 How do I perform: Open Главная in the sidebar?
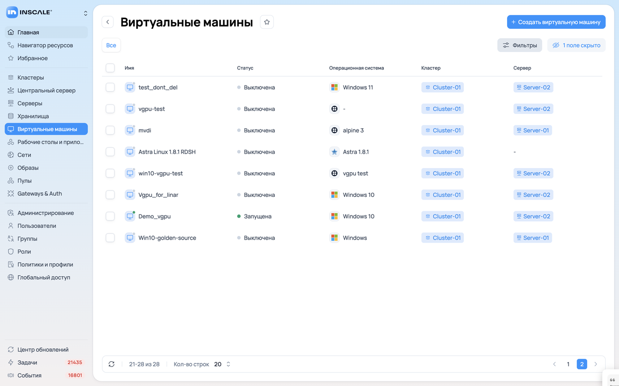(x=46, y=32)
